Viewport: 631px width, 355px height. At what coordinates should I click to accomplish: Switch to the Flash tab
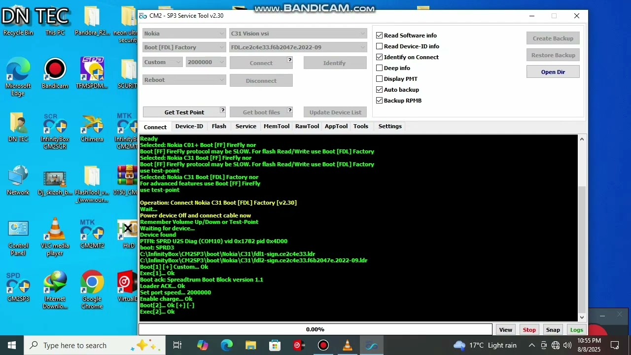click(x=219, y=126)
